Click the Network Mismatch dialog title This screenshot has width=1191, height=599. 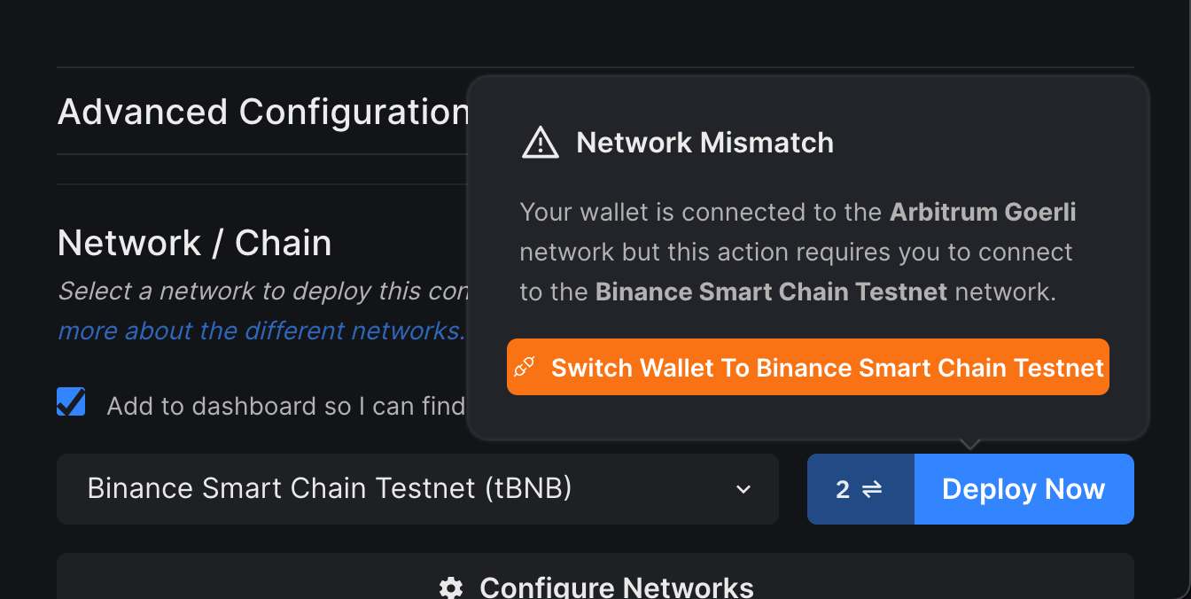click(x=704, y=142)
